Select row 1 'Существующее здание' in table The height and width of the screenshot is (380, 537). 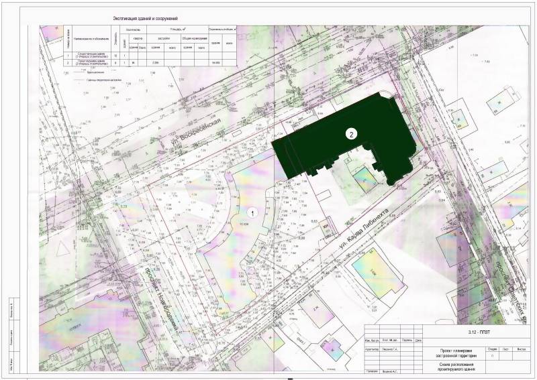click(x=95, y=55)
